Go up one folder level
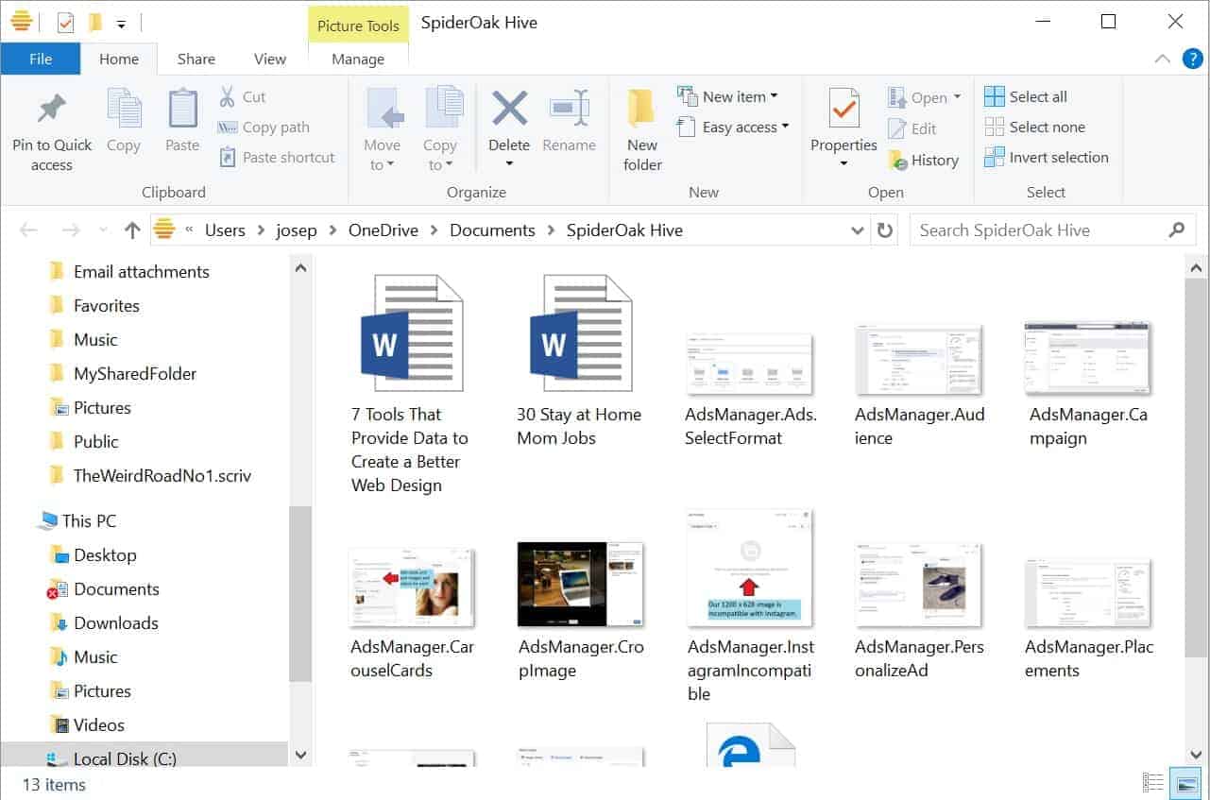The image size is (1210, 800). [132, 230]
